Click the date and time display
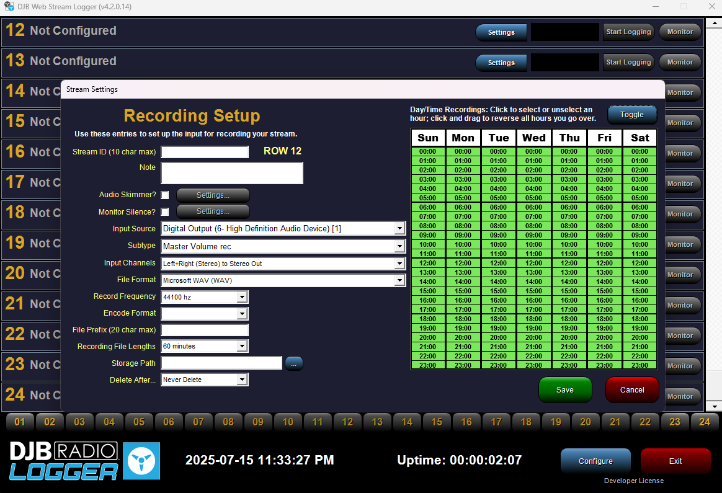This screenshot has height=493, width=722. [x=260, y=460]
